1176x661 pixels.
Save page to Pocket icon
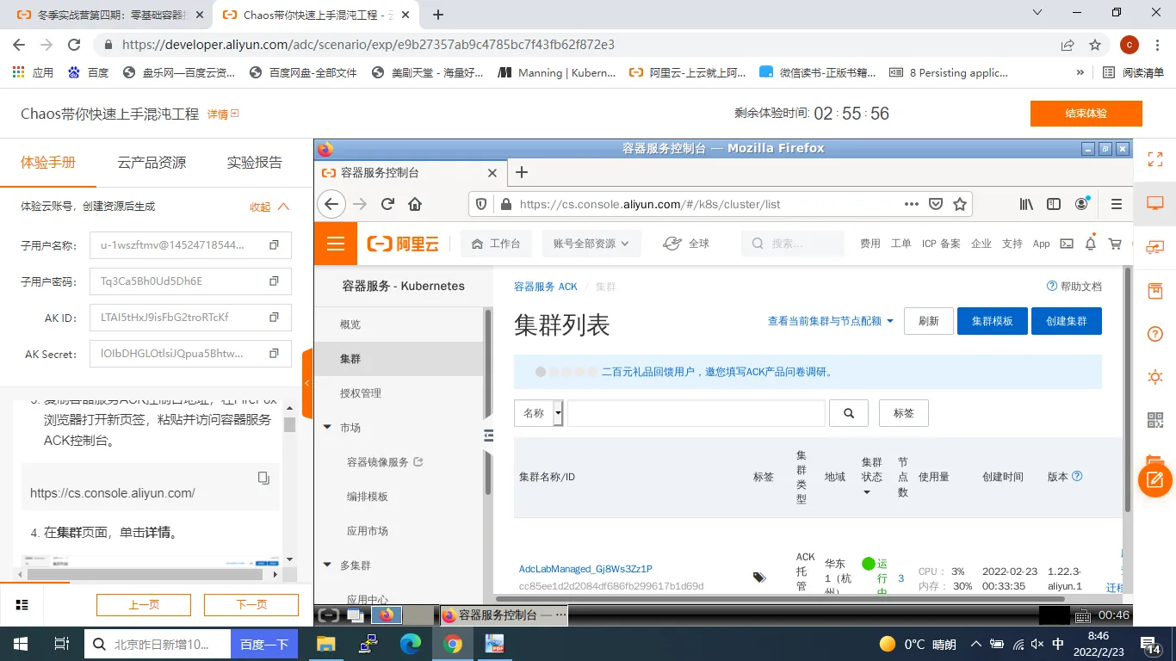(936, 204)
